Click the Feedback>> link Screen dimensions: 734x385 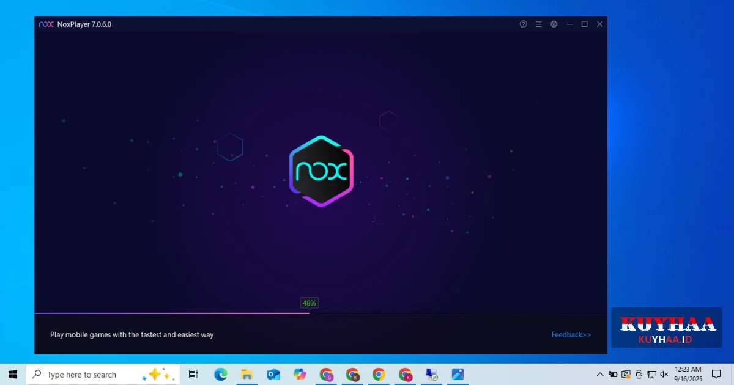[x=571, y=334]
